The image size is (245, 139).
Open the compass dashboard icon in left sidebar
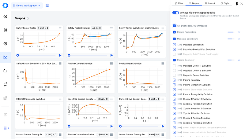point(5,16)
